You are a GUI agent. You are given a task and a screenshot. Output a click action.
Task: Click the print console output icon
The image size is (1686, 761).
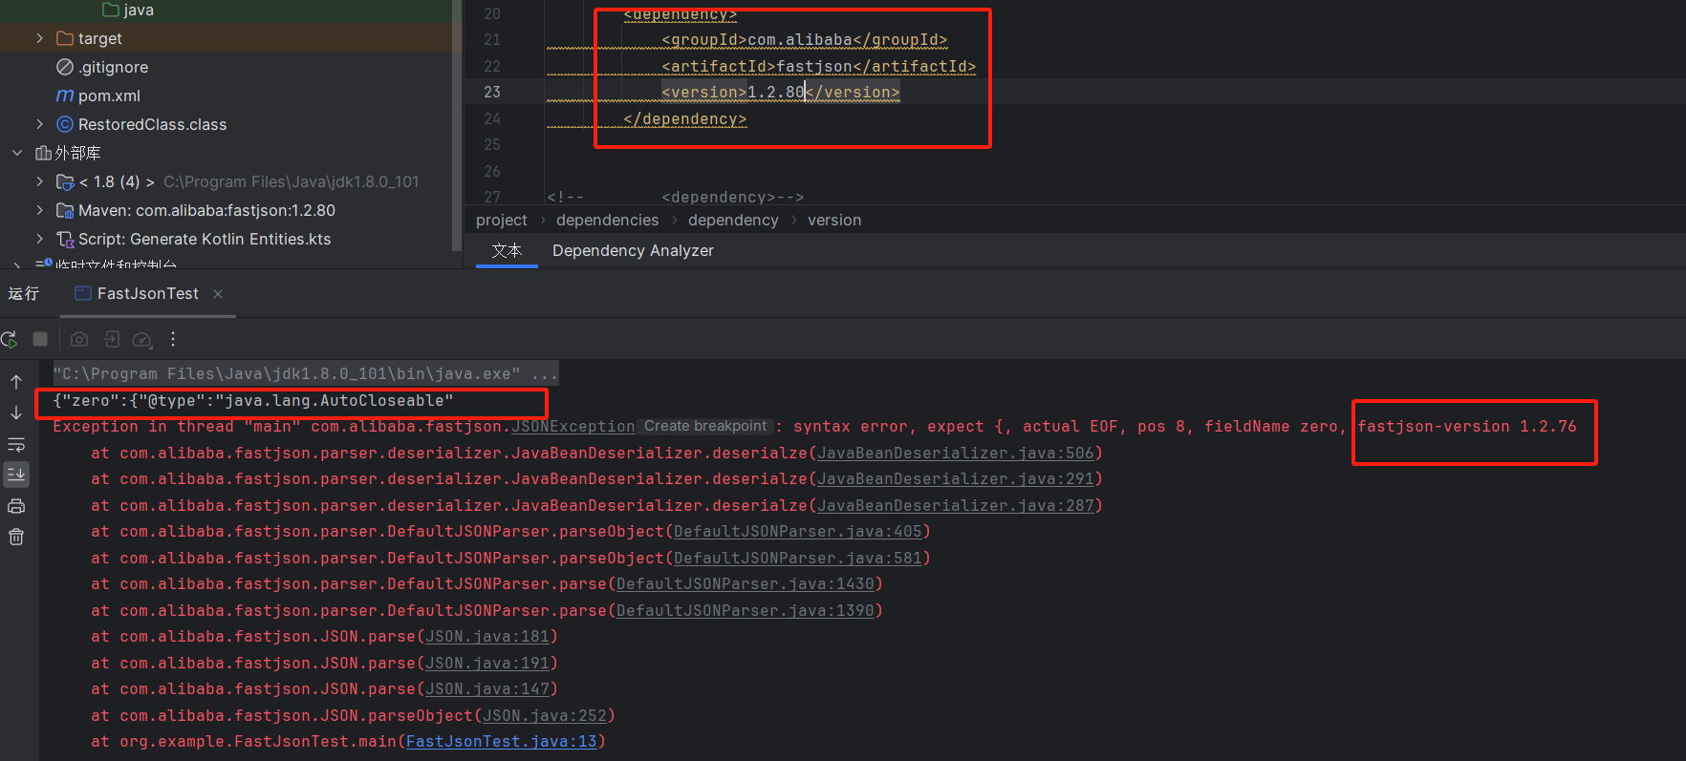[16, 506]
